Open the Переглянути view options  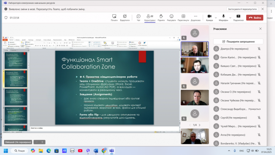click(x=183, y=18)
